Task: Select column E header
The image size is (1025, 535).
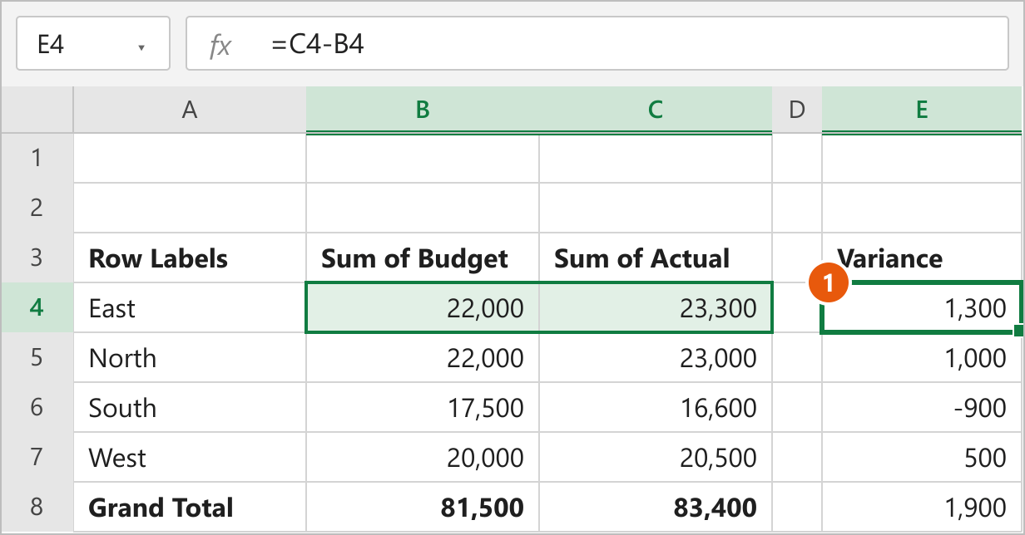Action: (x=922, y=109)
